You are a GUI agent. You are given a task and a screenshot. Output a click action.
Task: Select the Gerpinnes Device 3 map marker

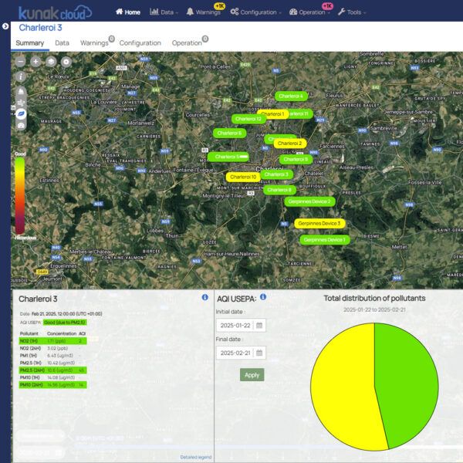click(319, 223)
